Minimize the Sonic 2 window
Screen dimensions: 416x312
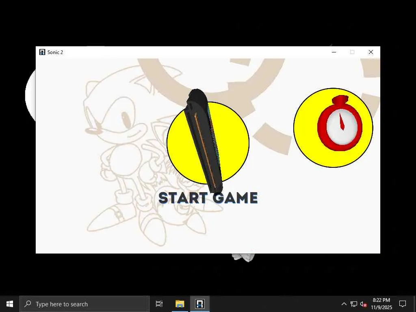[334, 52]
